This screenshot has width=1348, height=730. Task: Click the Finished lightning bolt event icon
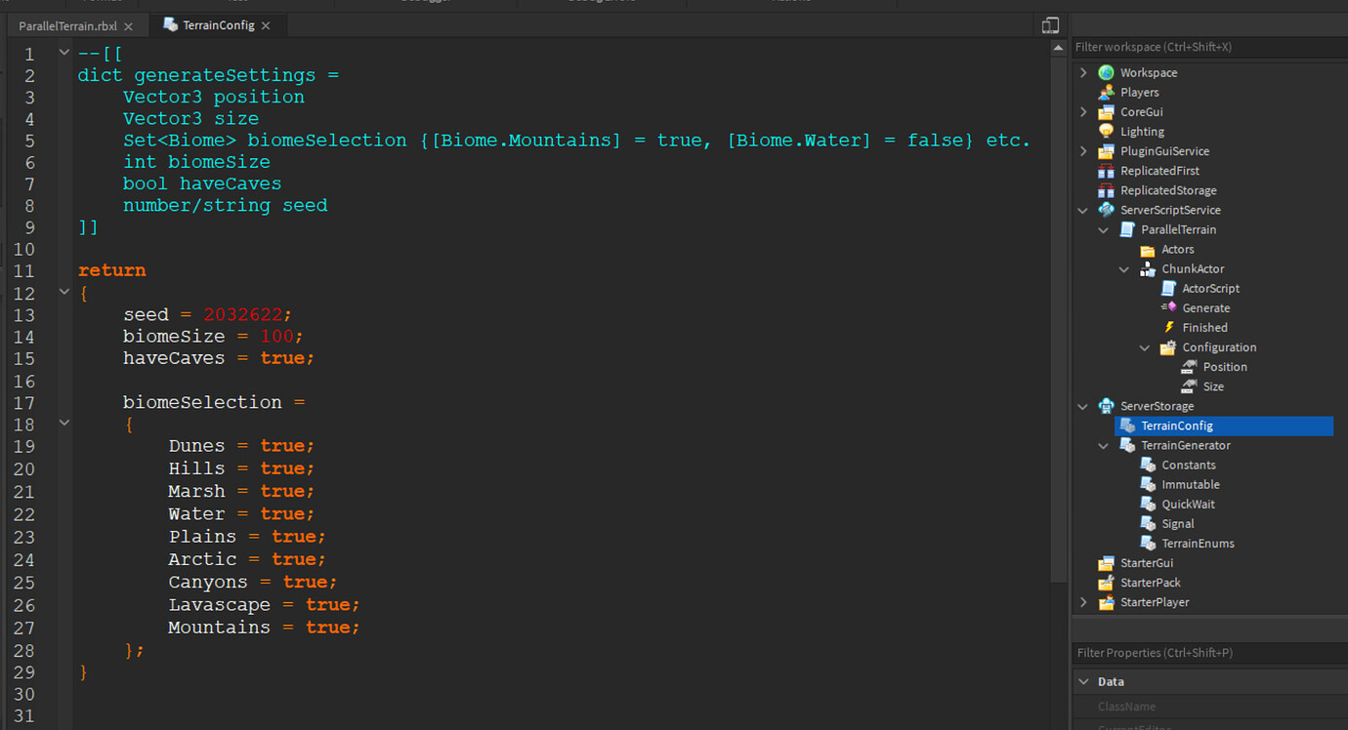pos(1168,328)
